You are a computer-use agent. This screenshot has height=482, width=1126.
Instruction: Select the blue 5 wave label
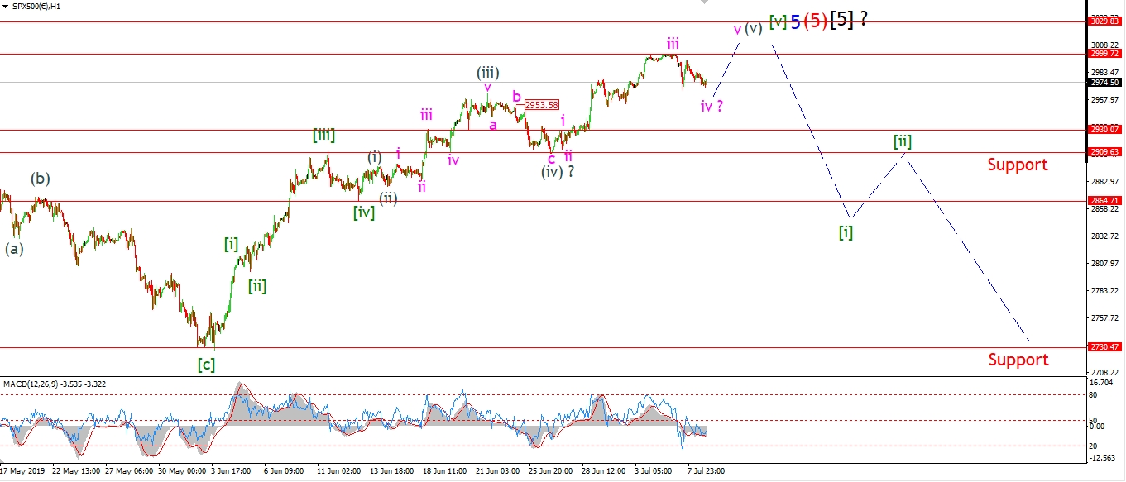(795, 22)
